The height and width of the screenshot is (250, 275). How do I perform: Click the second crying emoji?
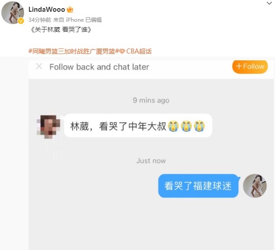[186, 126]
